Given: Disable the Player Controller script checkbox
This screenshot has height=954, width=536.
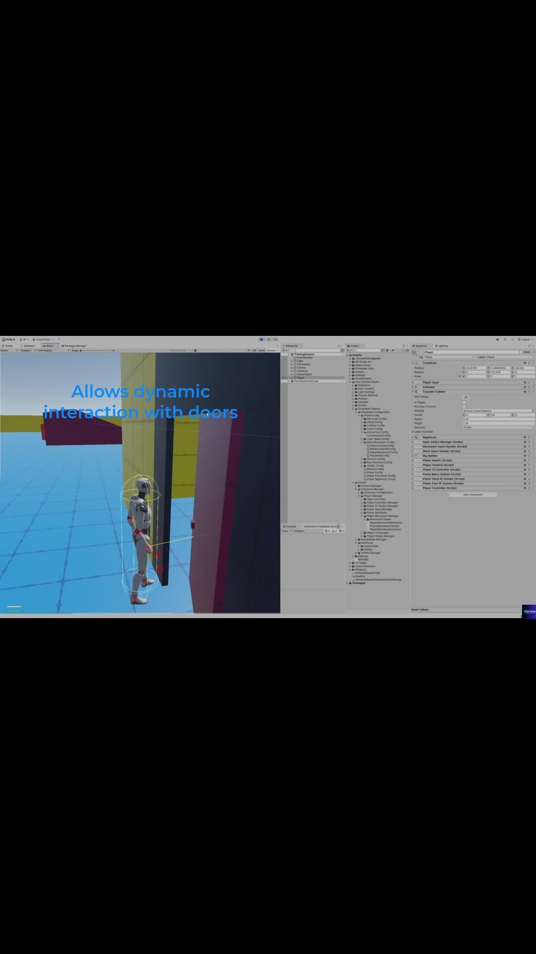Looking at the screenshot, I should (x=420, y=488).
